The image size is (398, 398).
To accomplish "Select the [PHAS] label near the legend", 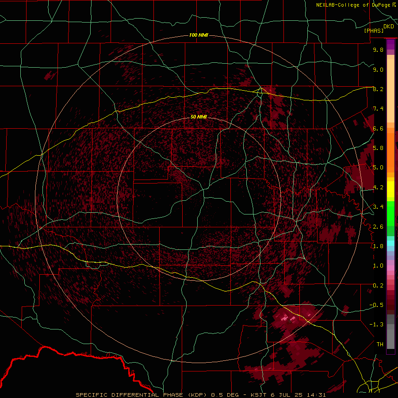I will (x=374, y=31).
